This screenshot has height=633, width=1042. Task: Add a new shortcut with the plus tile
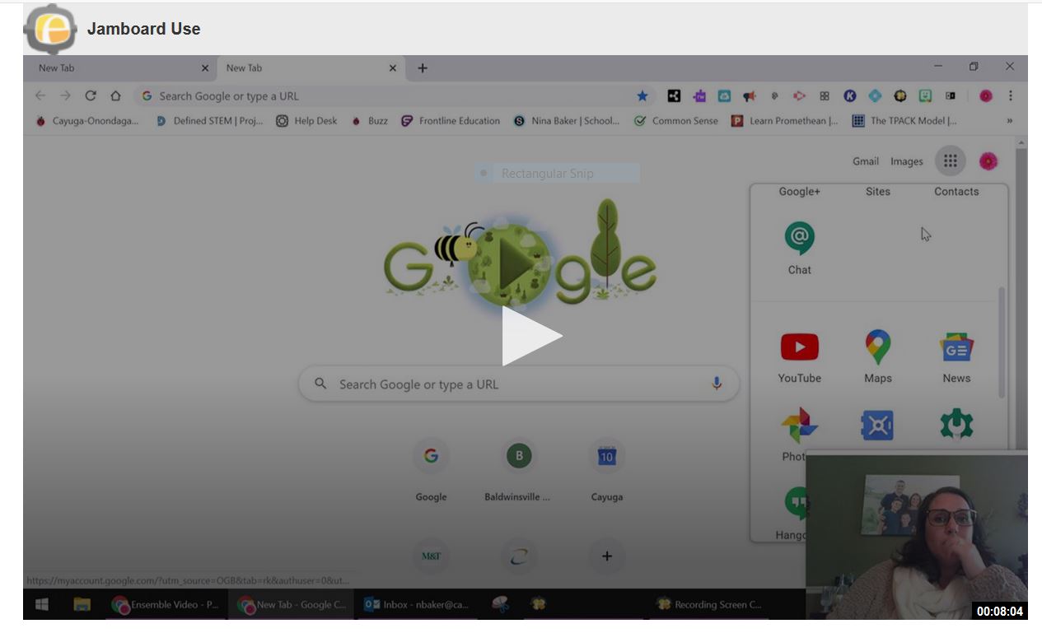606,556
